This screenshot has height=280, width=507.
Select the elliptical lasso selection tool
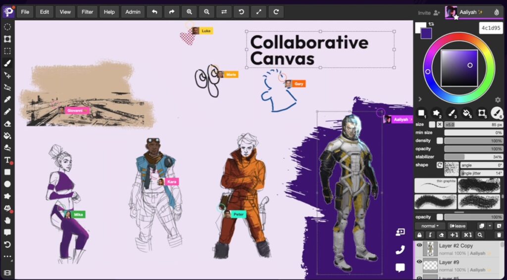click(x=7, y=27)
